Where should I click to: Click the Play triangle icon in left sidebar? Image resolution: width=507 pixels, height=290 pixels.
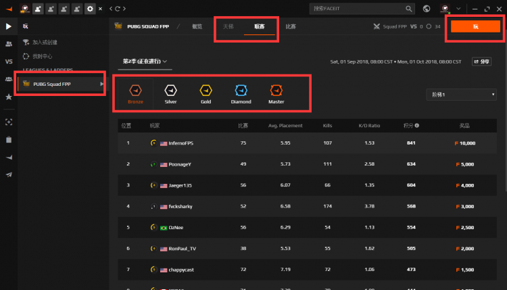click(x=9, y=26)
